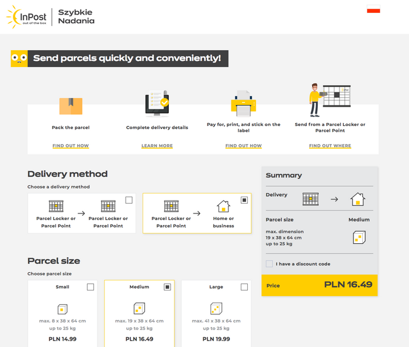Check the Parcel Locker to Parcel Locker checkbox
The image size is (409, 347).
pos(129,200)
